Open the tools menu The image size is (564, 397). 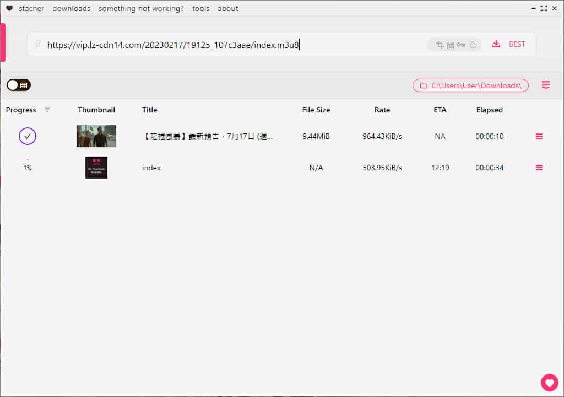pos(200,8)
